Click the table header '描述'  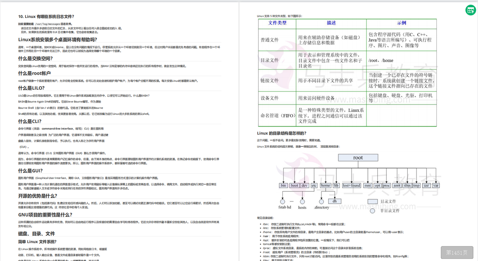pyautogui.click(x=331, y=23)
